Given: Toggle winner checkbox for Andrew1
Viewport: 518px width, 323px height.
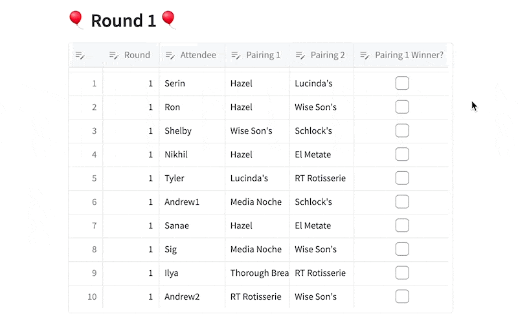Looking at the screenshot, I should pyautogui.click(x=402, y=202).
